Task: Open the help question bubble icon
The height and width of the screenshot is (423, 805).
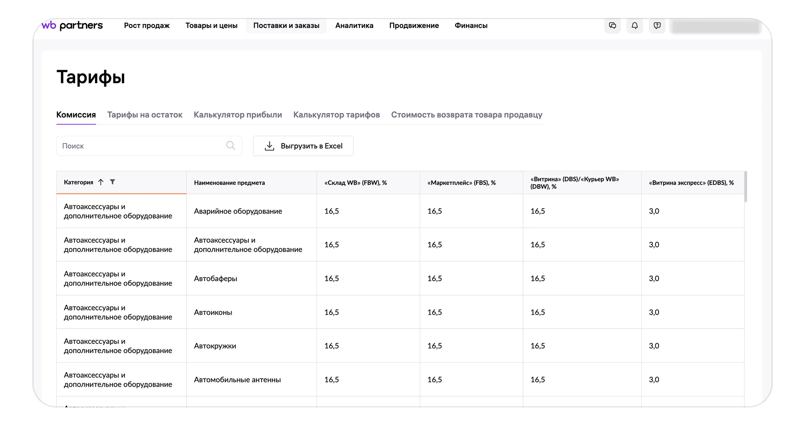Action: pos(657,26)
